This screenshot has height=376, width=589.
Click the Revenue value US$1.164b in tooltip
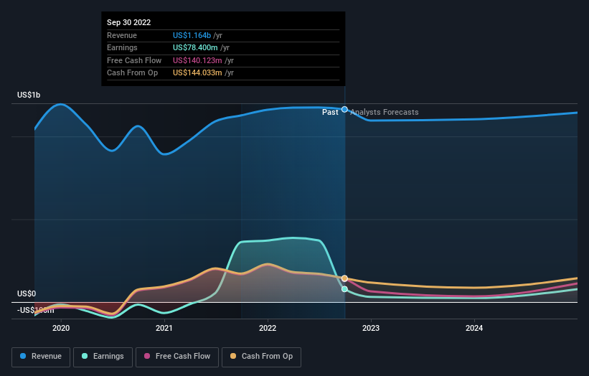(x=192, y=35)
